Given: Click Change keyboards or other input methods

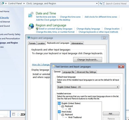Looking at the screenshot, I should [x=98, y=32].
